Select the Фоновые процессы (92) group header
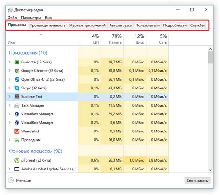Viewport: 220px width, 195px height. coord(36,151)
